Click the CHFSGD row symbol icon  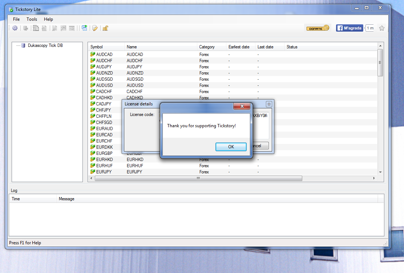[x=93, y=123]
